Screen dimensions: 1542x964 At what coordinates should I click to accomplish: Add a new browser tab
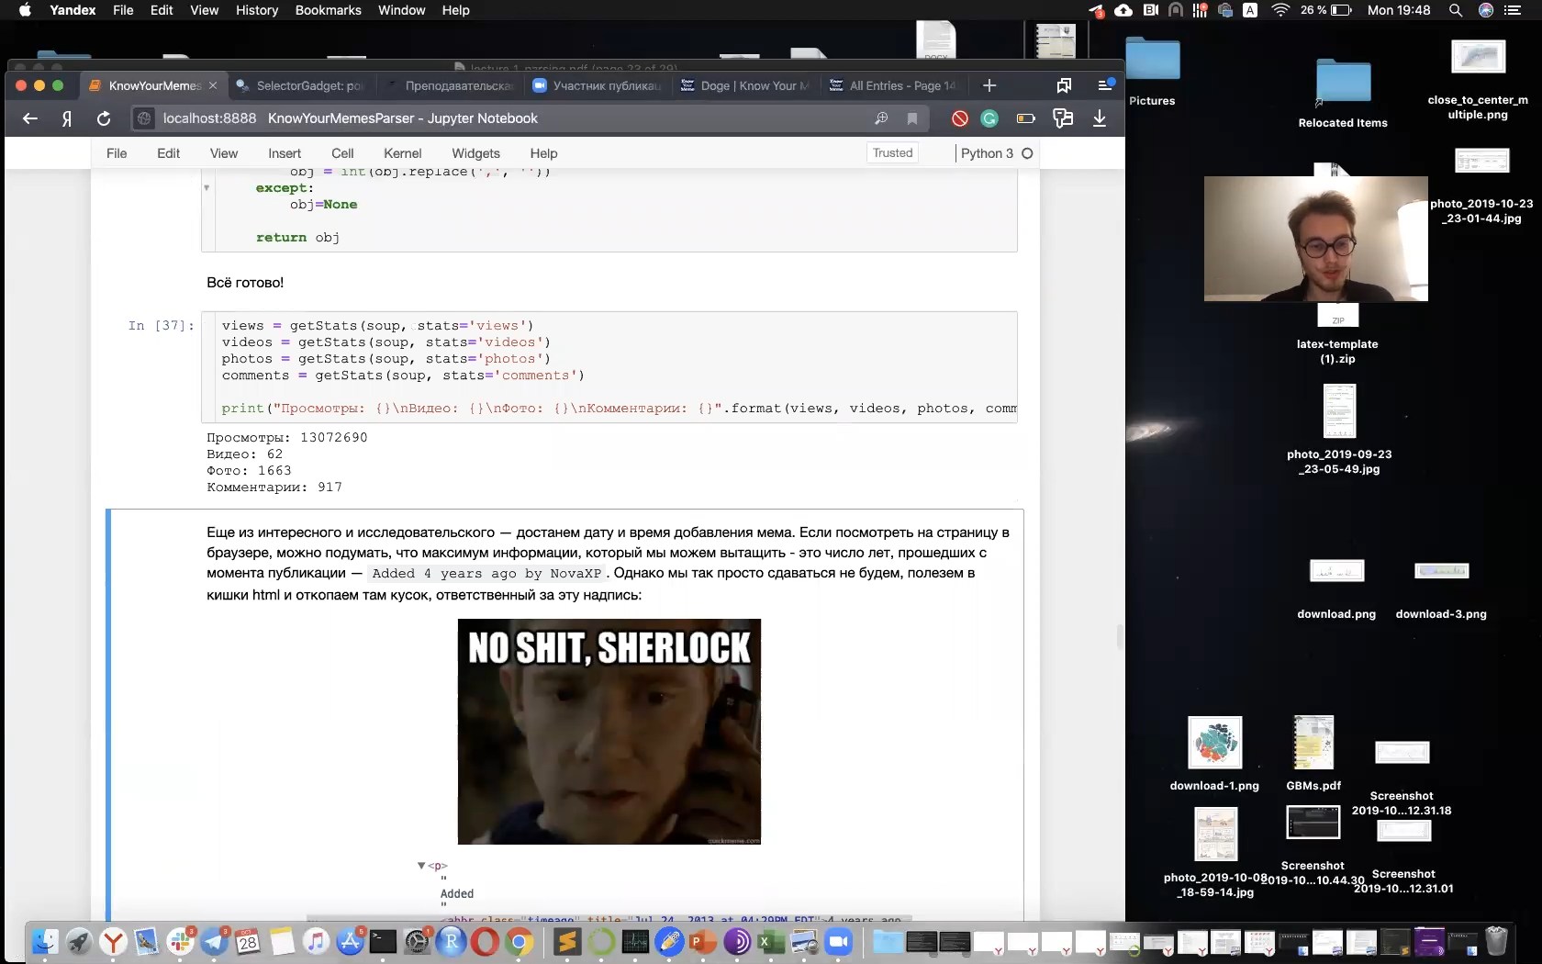[989, 85]
